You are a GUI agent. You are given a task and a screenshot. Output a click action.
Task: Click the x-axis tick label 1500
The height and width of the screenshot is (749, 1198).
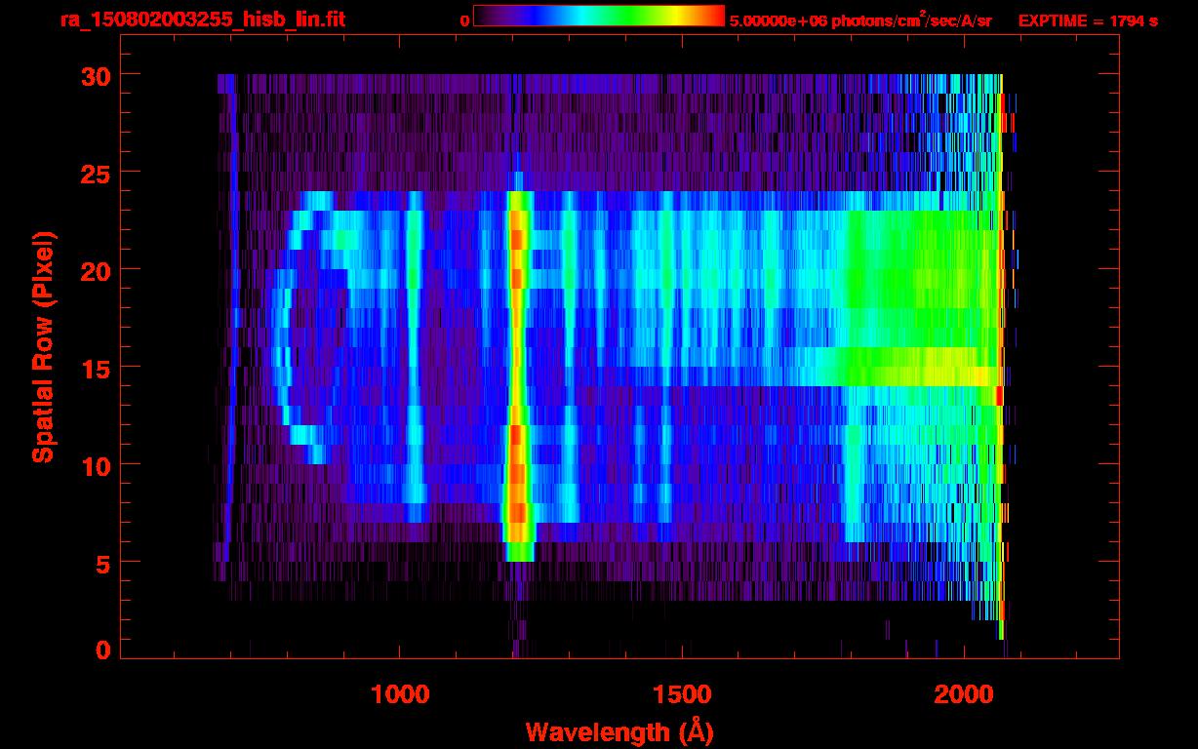(x=682, y=694)
